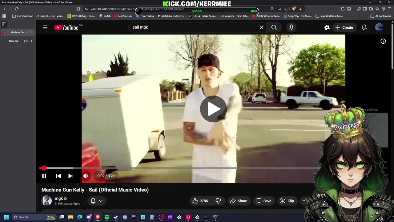Open Epic Games launcher from taskbar
This screenshot has width=394, height=222.
point(134,217)
